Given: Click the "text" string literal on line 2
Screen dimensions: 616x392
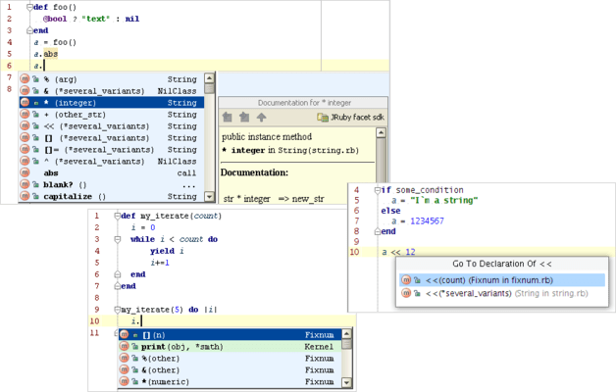Looking at the screenshot, I should [95, 19].
